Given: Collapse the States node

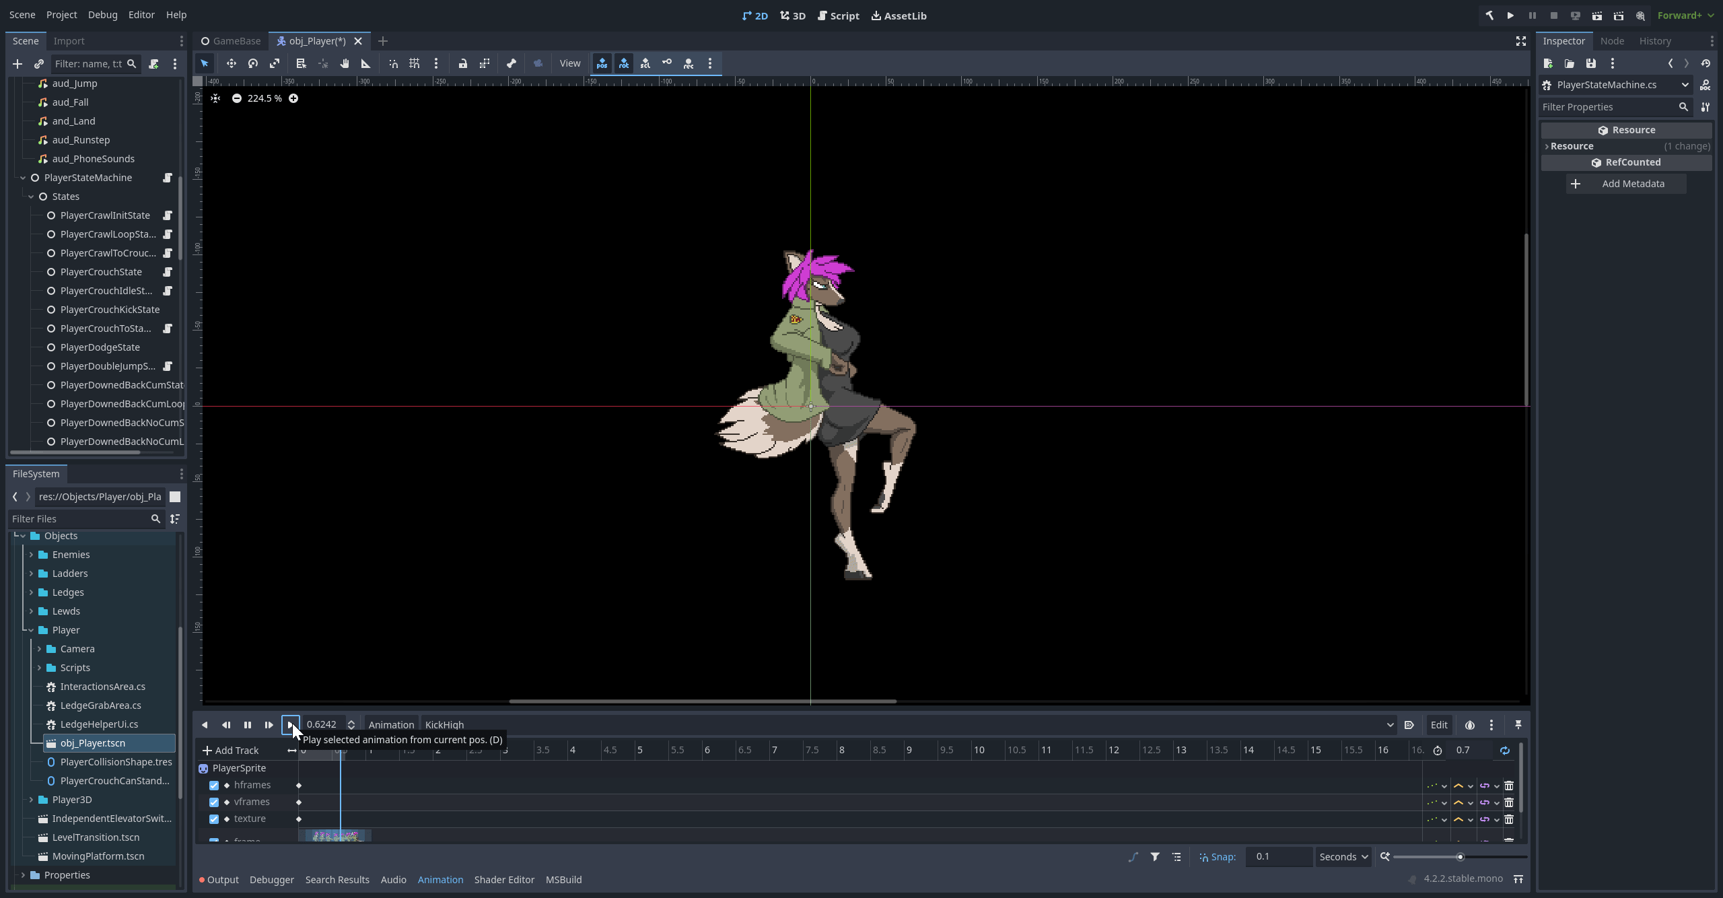Looking at the screenshot, I should pyautogui.click(x=31, y=197).
